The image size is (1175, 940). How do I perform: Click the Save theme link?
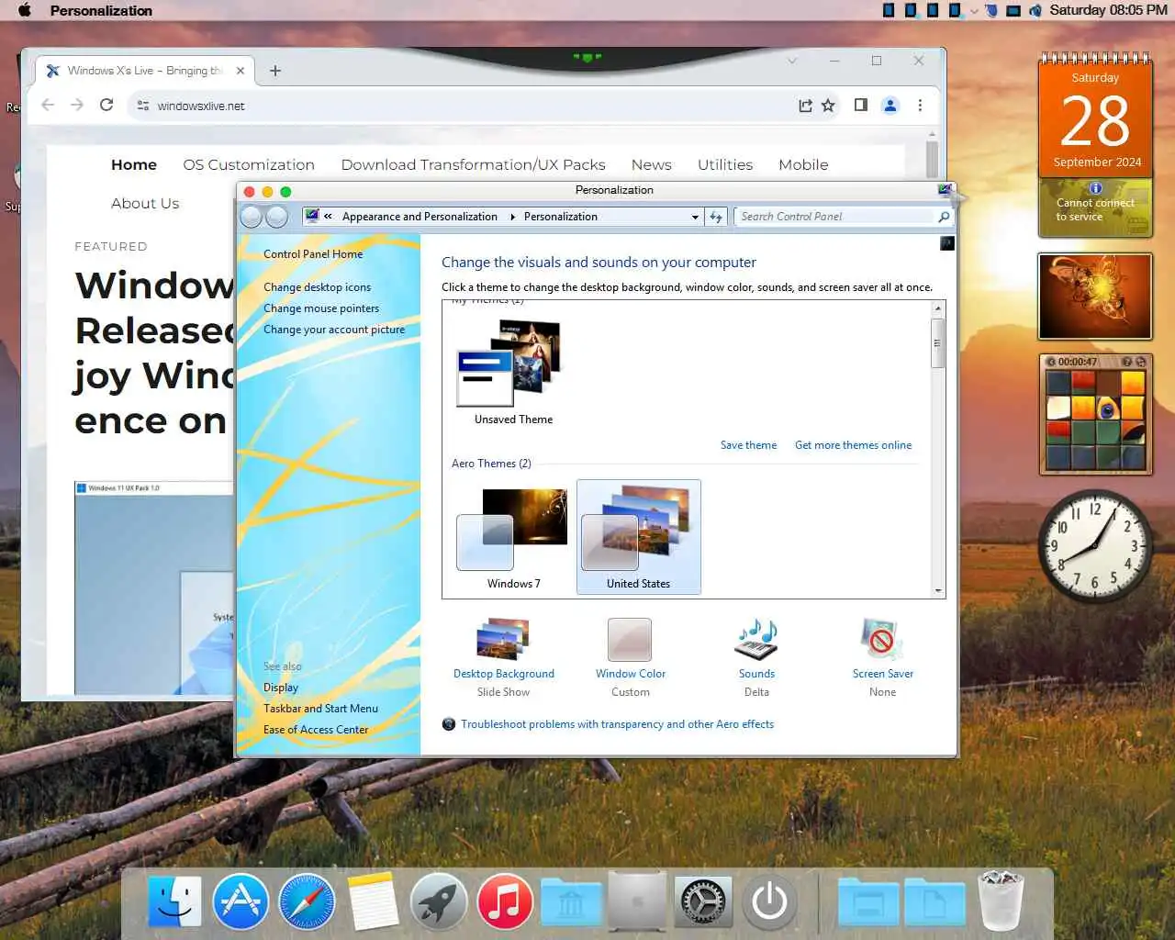pos(748,445)
